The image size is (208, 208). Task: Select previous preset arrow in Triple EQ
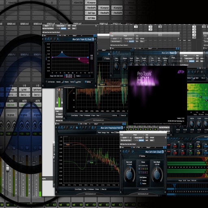pyautogui.click(x=68, y=35)
